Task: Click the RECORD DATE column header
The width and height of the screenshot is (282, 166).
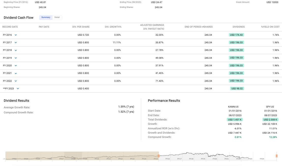Action: point(10,27)
